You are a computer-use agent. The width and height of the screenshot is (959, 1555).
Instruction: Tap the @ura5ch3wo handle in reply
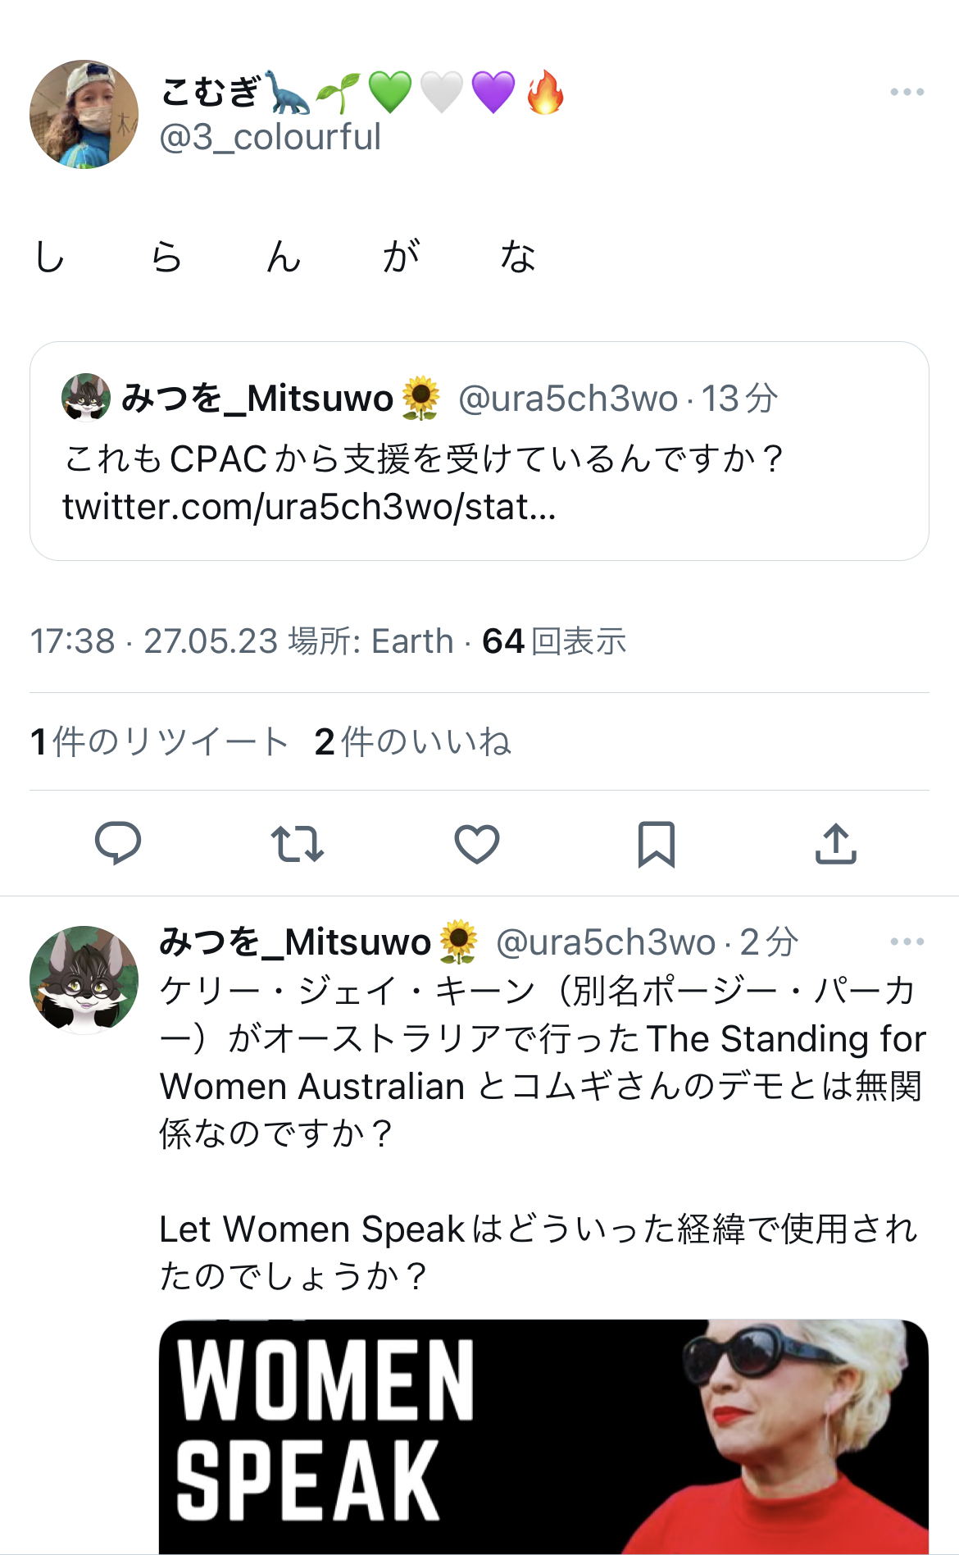(x=606, y=942)
